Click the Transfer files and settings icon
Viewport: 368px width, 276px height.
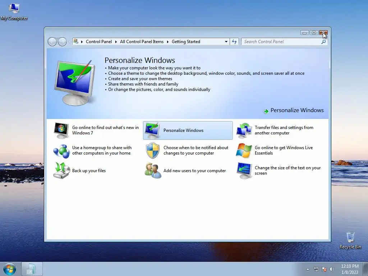244,130
